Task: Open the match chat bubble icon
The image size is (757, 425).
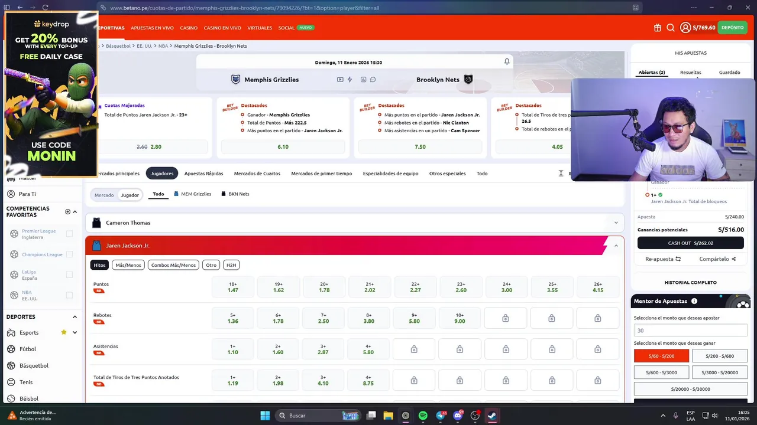Action: [373, 80]
